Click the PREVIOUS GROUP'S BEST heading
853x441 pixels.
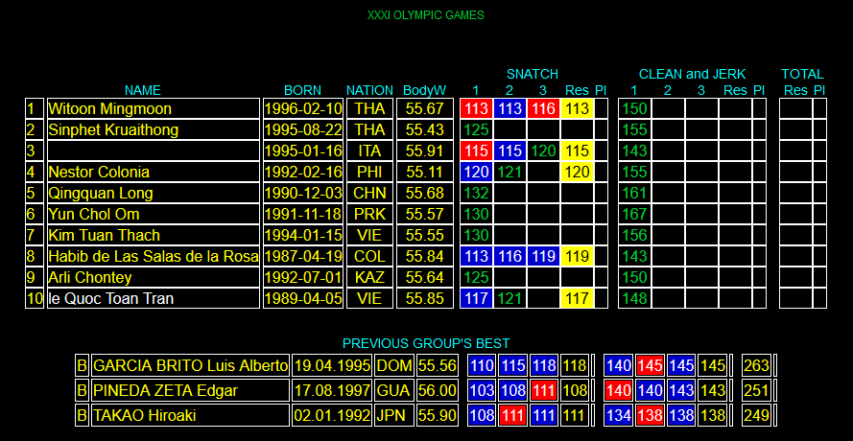click(426, 343)
